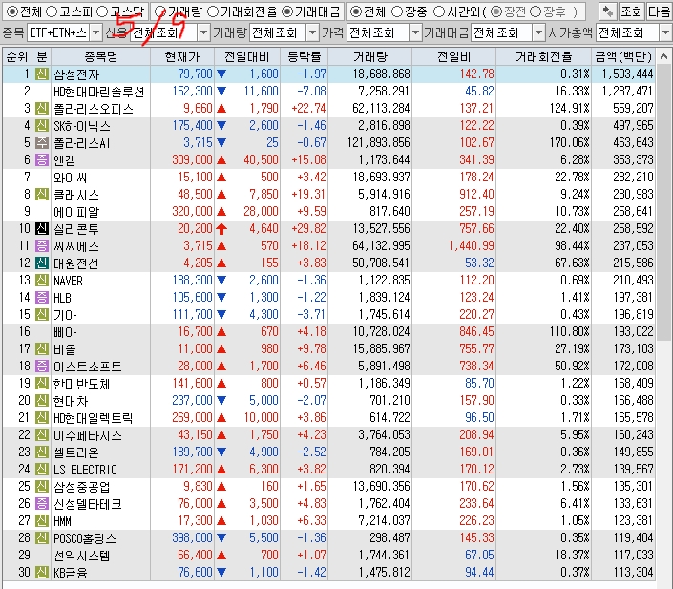
Task: Select the 삼성중공업 stock name
Action: 81,487
